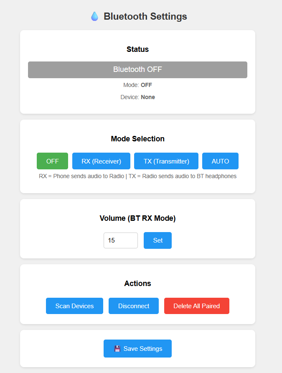The image size is (282, 373).
Task: Click the water droplet icon in the title
Action: (x=95, y=16)
